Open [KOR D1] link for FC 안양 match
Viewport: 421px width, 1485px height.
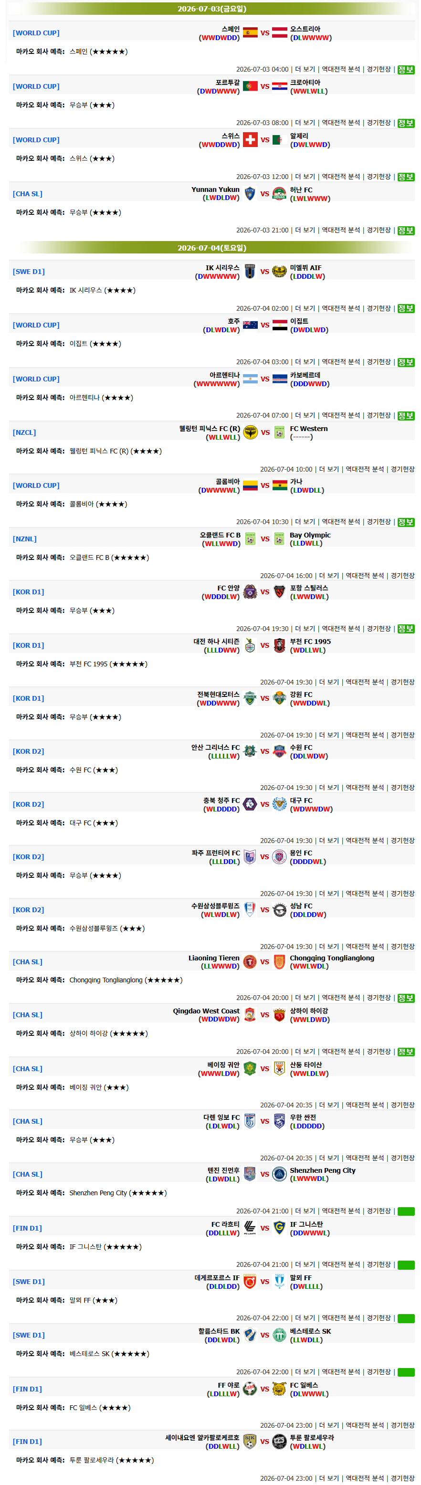click(x=28, y=592)
